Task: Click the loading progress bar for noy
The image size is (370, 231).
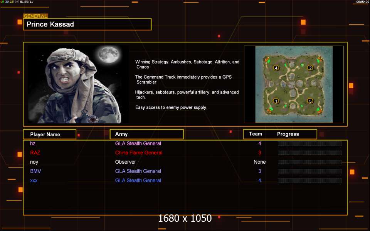Action: pos(310,162)
